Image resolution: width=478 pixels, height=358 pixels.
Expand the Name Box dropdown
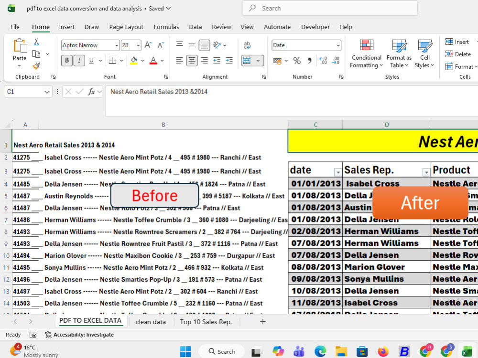click(47, 92)
